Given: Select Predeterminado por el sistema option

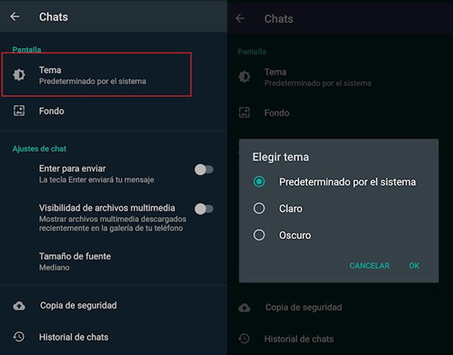Looking at the screenshot, I should (x=259, y=182).
